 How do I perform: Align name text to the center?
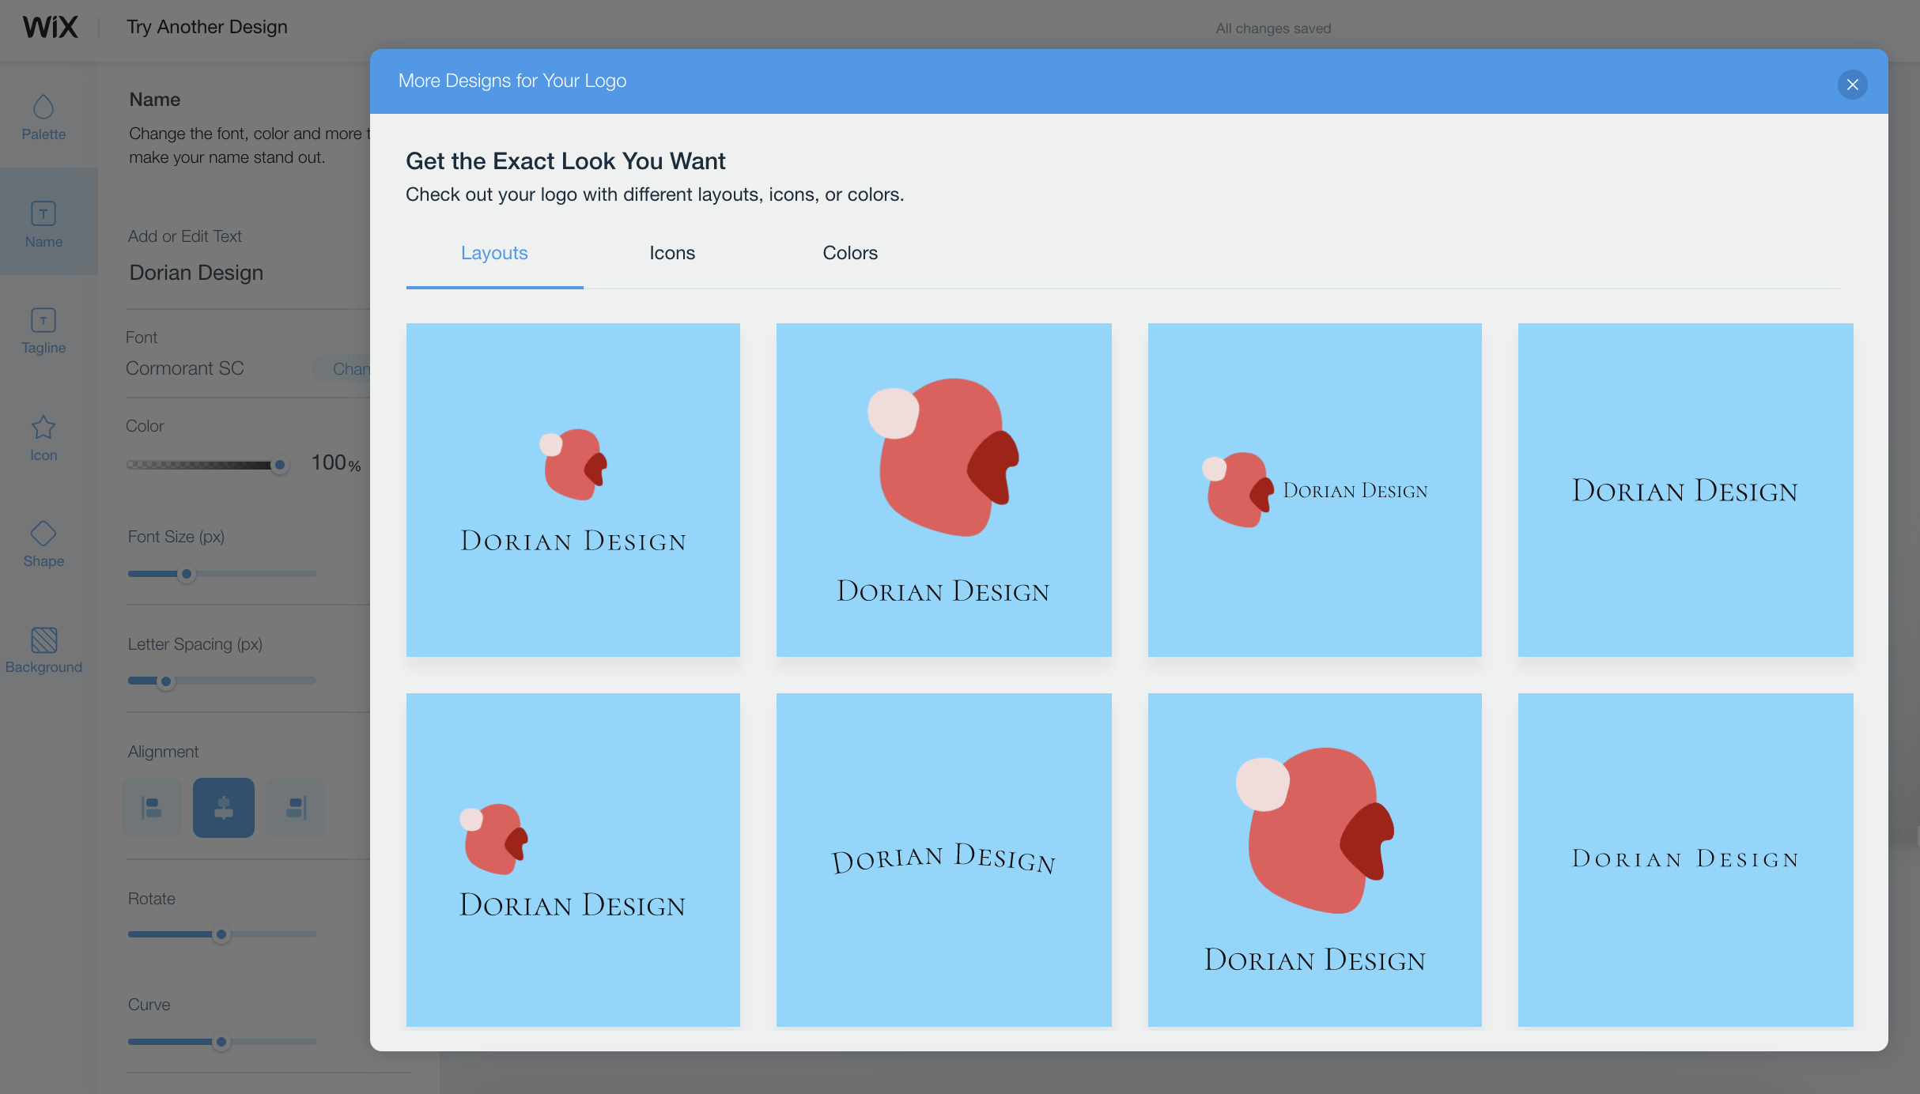point(224,807)
